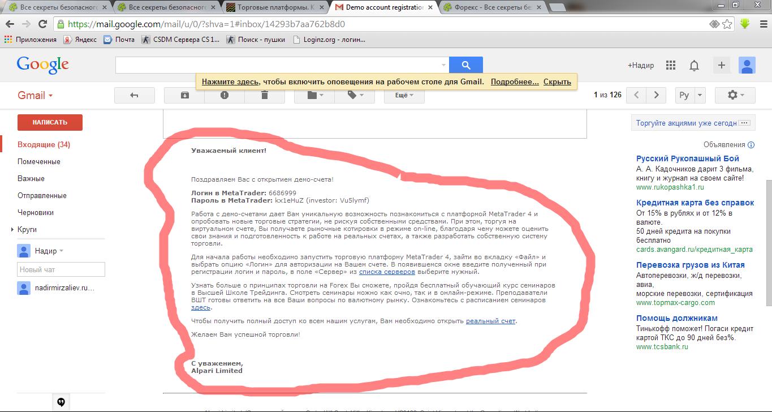Switch to the Demo account registration tab
Viewport: 772px width, 412px height.
tap(384, 7)
